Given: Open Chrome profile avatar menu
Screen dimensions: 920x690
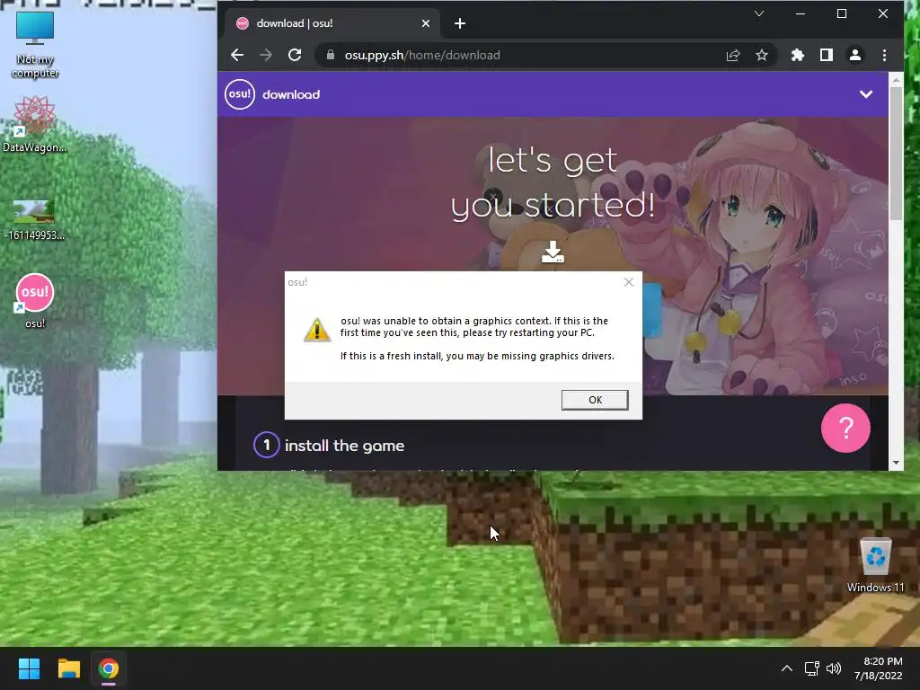Looking at the screenshot, I should [855, 55].
